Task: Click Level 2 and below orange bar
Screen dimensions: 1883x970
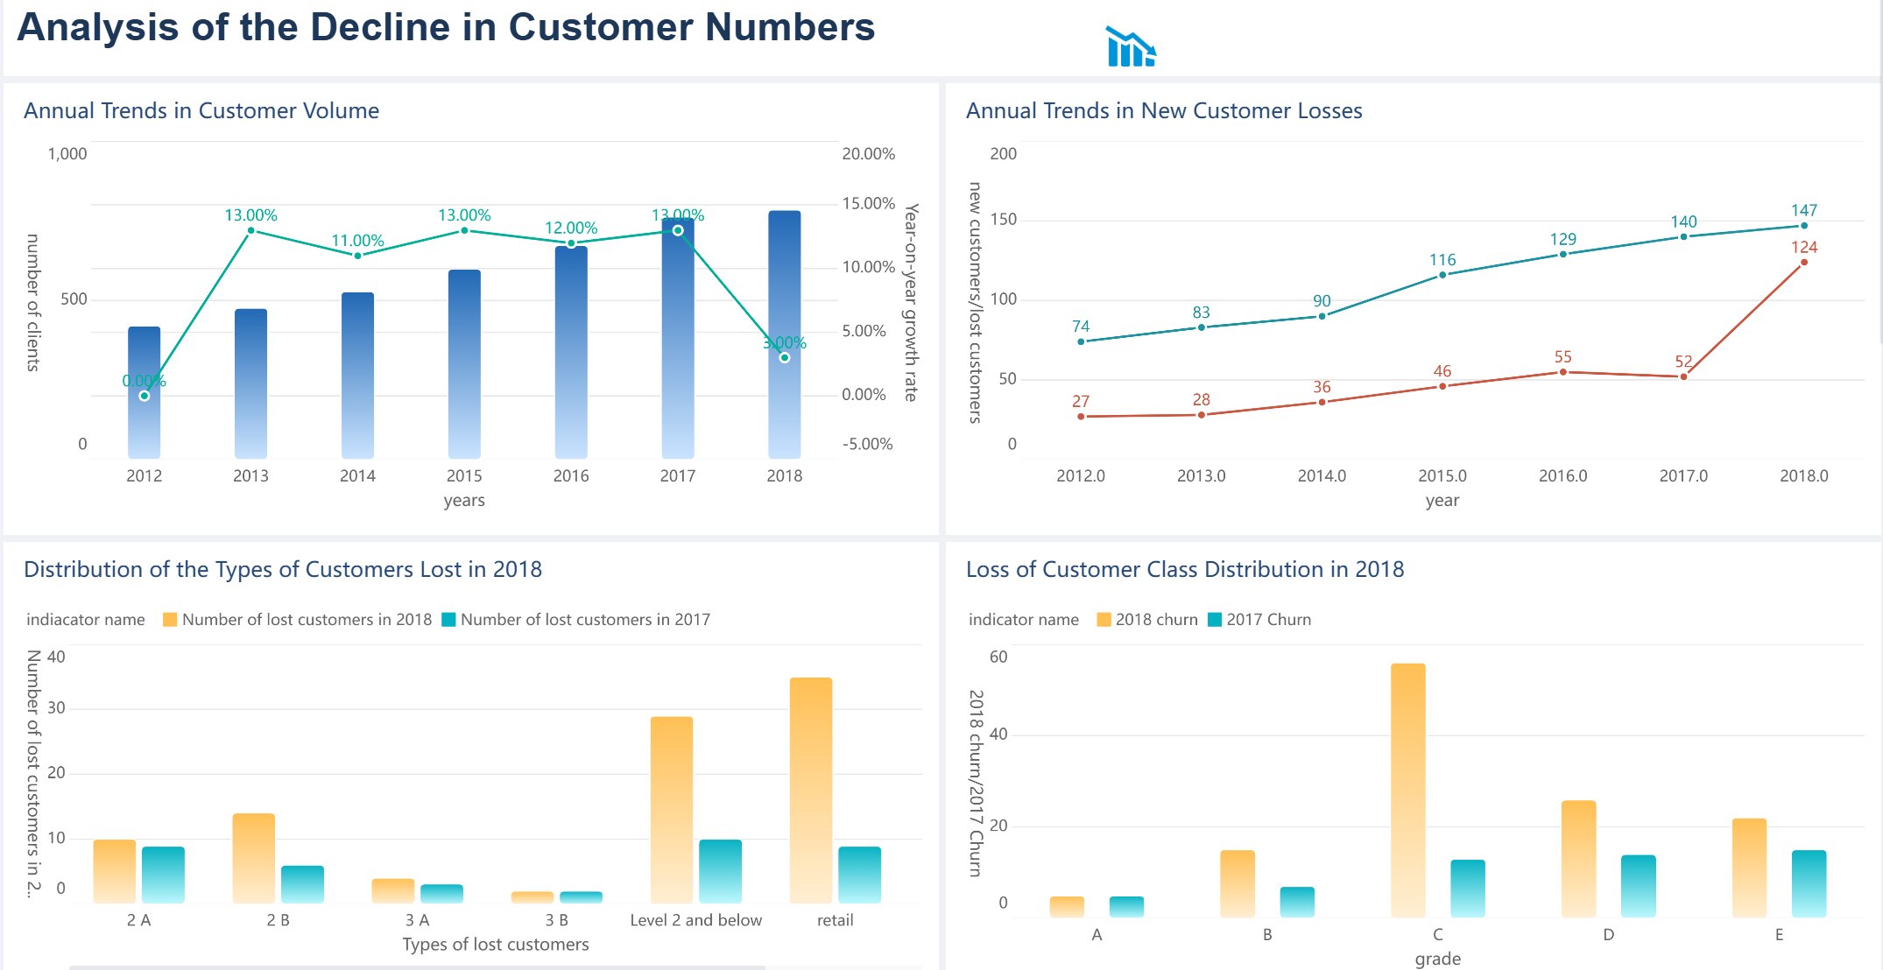Action: click(x=672, y=810)
